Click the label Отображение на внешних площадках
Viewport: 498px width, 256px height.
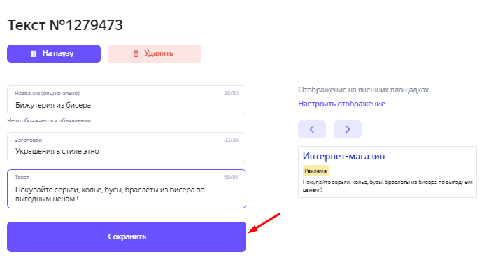pos(363,90)
